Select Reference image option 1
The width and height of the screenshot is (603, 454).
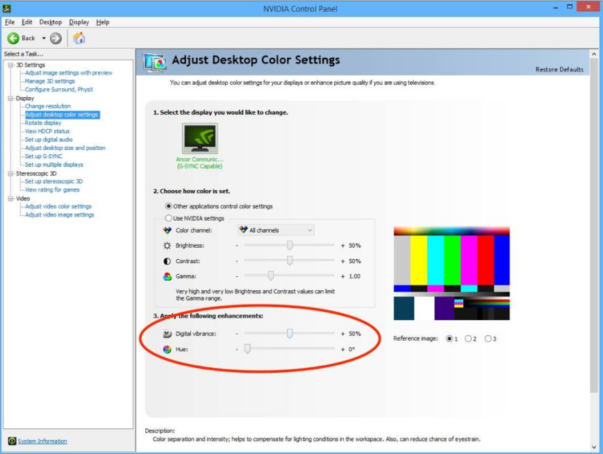pyautogui.click(x=449, y=339)
